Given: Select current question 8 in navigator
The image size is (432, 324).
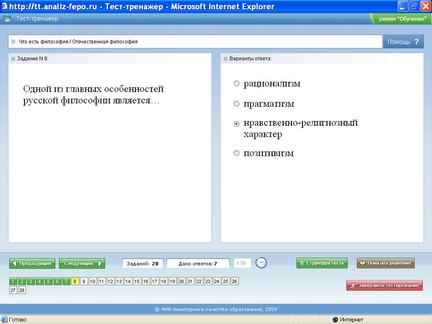Looking at the screenshot, I should (x=75, y=281).
